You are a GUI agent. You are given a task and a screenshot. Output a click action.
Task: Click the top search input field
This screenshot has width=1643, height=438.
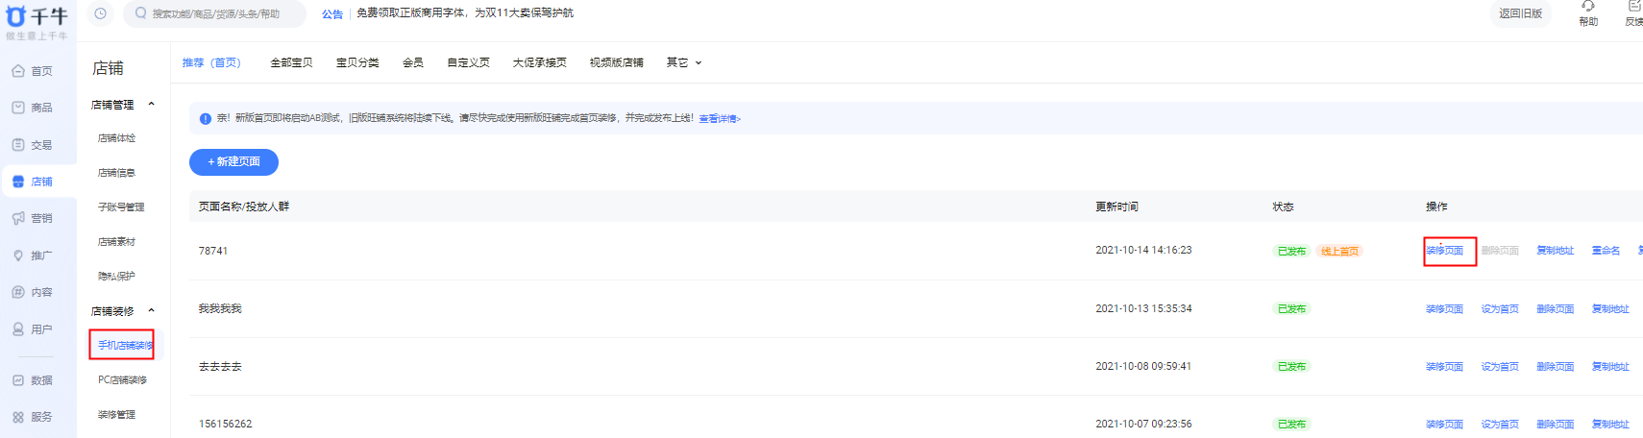pos(216,13)
